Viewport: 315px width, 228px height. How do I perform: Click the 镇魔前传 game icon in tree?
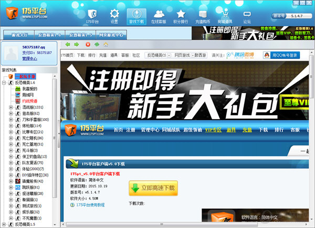(x=18, y=181)
